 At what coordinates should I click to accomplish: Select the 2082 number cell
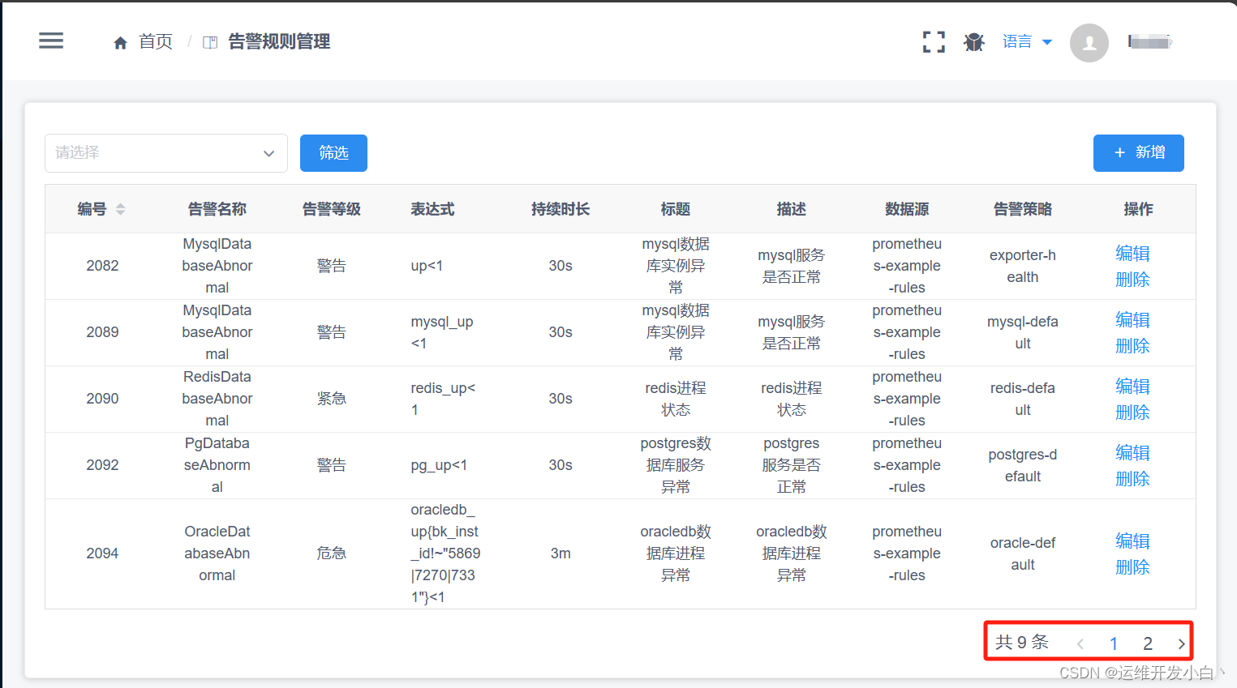tap(102, 266)
